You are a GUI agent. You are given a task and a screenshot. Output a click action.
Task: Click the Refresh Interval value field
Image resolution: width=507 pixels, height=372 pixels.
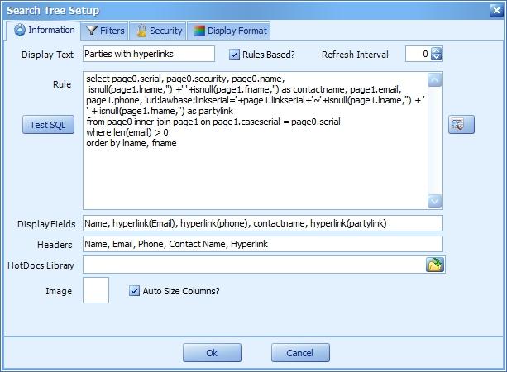click(x=419, y=54)
